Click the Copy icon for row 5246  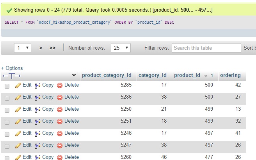coord(37,134)
